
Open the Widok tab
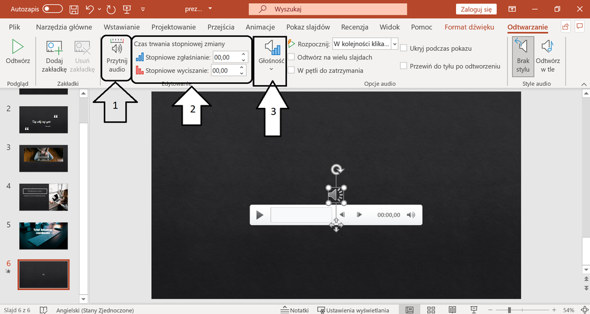[390, 27]
